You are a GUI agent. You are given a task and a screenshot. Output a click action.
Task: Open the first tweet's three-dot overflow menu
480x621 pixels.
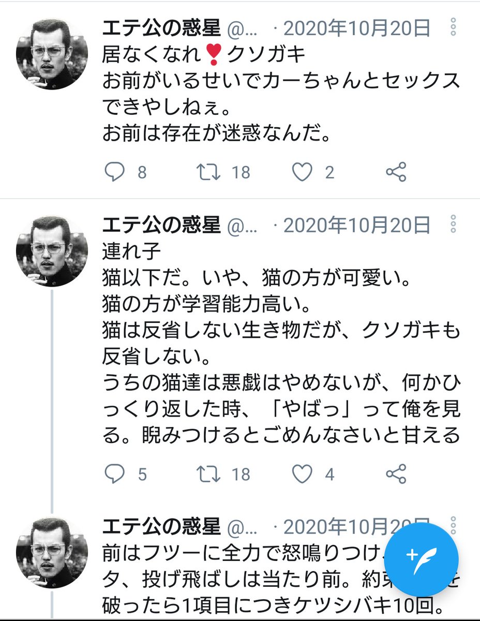tap(453, 27)
